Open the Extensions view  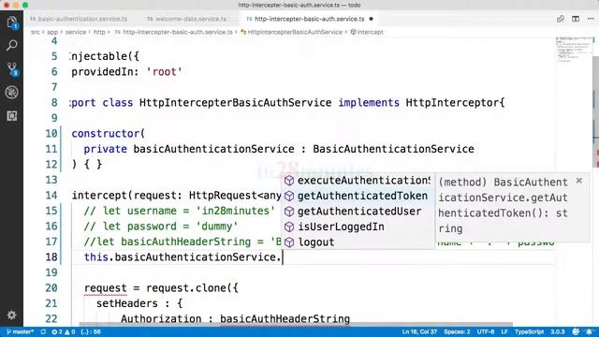tap(12, 116)
